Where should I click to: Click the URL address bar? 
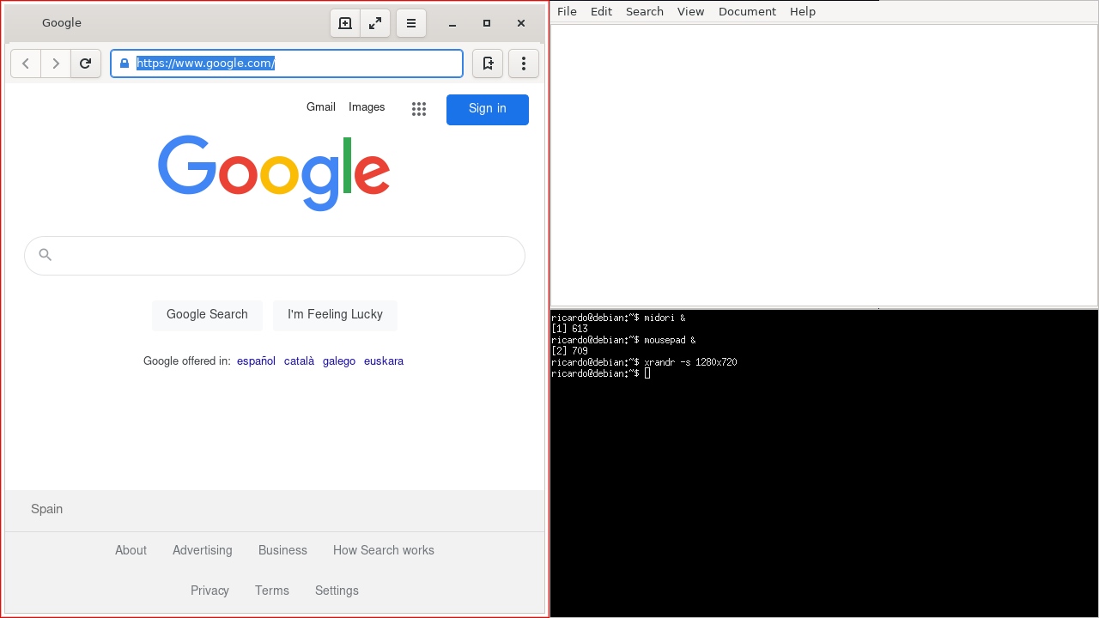pyautogui.click(x=287, y=64)
